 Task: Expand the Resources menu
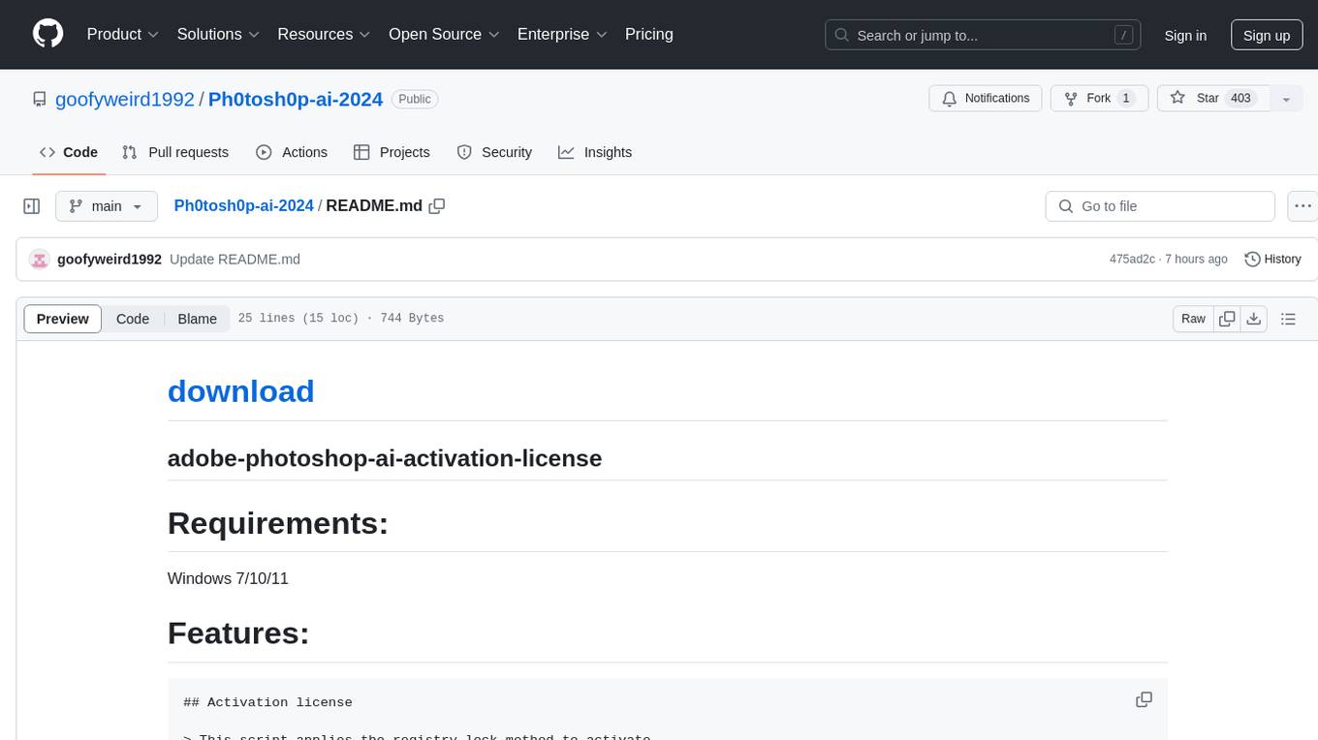click(x=324, y=34)
